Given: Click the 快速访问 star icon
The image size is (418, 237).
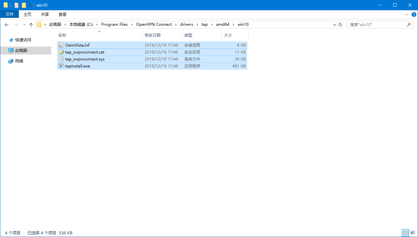Looking at the screenshot, I should [11, 40].
